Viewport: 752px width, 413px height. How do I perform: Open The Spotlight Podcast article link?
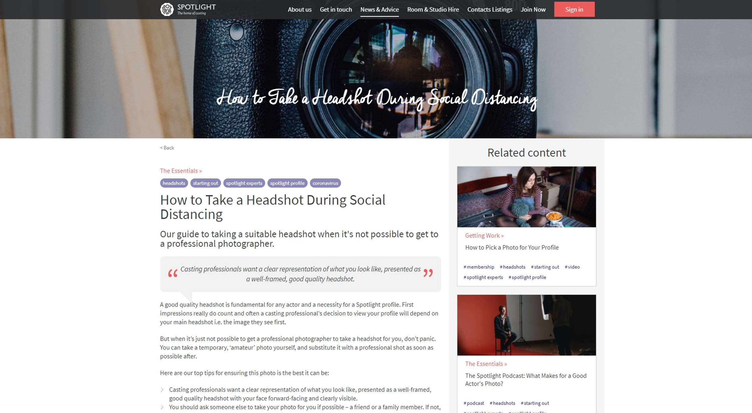pyautogui.click(x=526, y=380)
